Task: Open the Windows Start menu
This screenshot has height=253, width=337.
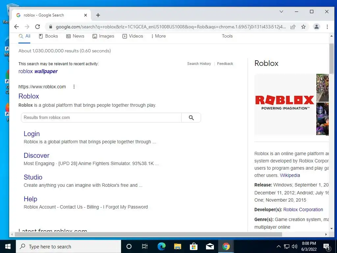Action: (8, 246)
